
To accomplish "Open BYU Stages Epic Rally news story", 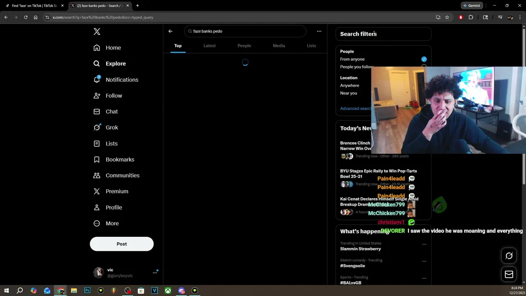I will pos(378,173).
